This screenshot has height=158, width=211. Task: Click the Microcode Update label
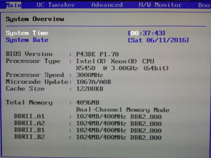pyautogui.click(x=37, y=82)
